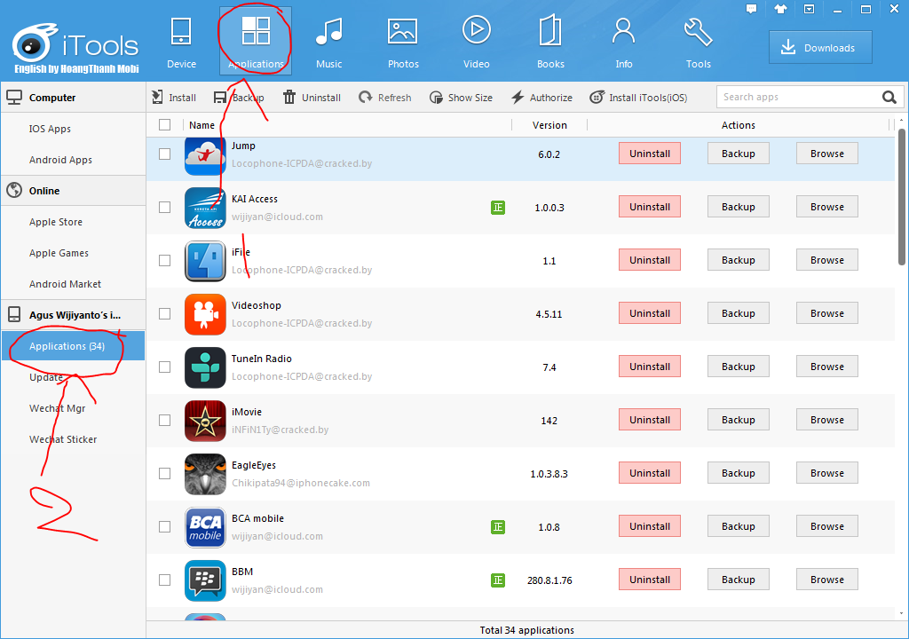Click the search magnifier icon
Image resolution: width=909 pixels, height=639 pixels.
[889, 98]
